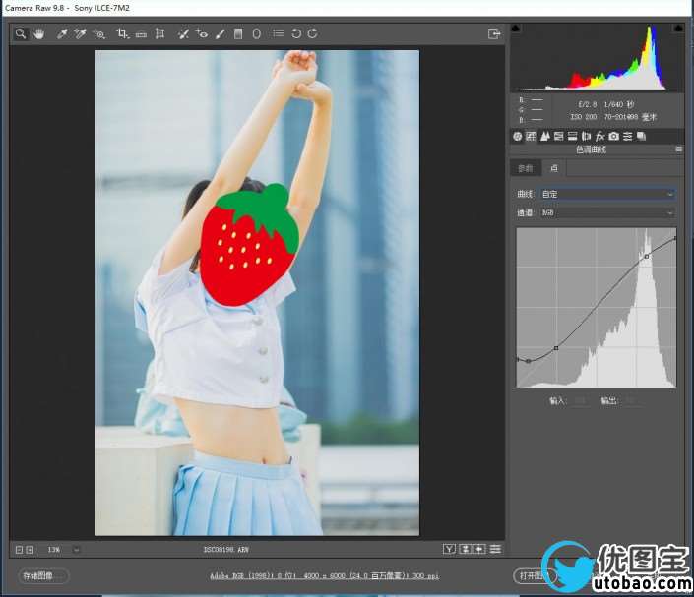Select the Graduated Filter tool
Viewport: 694px width, 597px height.
[x=238, y=33]
